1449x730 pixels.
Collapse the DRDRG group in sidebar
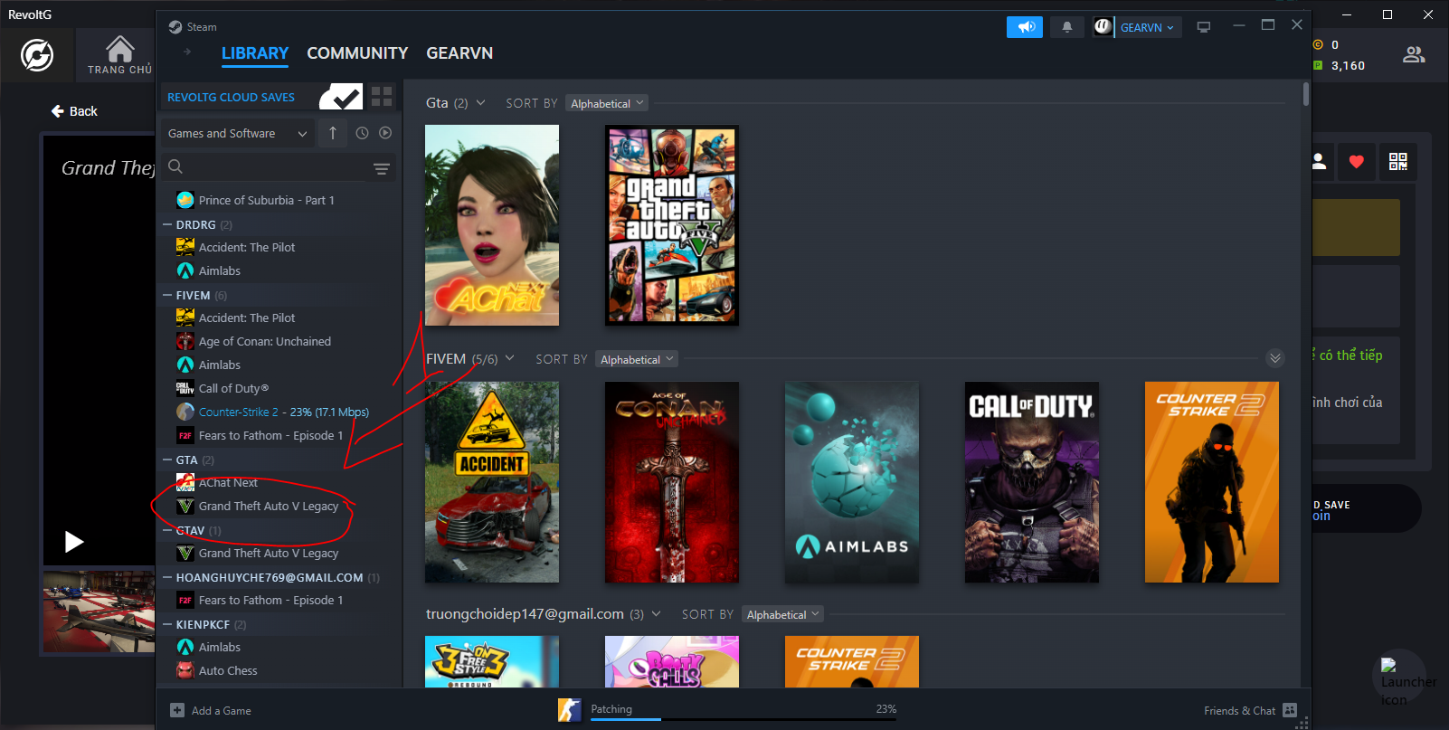(x=167, y=224)
